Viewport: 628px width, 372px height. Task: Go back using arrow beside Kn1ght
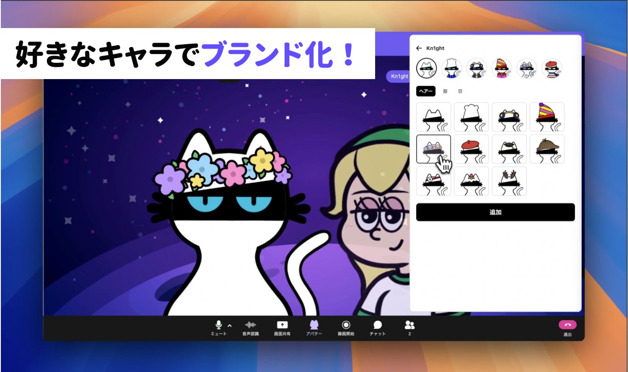(x=419, y=48)
